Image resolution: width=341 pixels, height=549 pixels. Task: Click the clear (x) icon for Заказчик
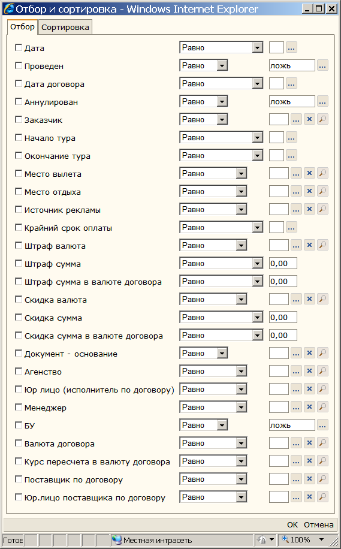point(309,119)
